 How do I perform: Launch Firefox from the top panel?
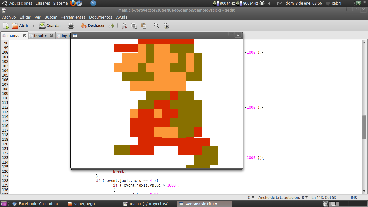coord(72,3)
